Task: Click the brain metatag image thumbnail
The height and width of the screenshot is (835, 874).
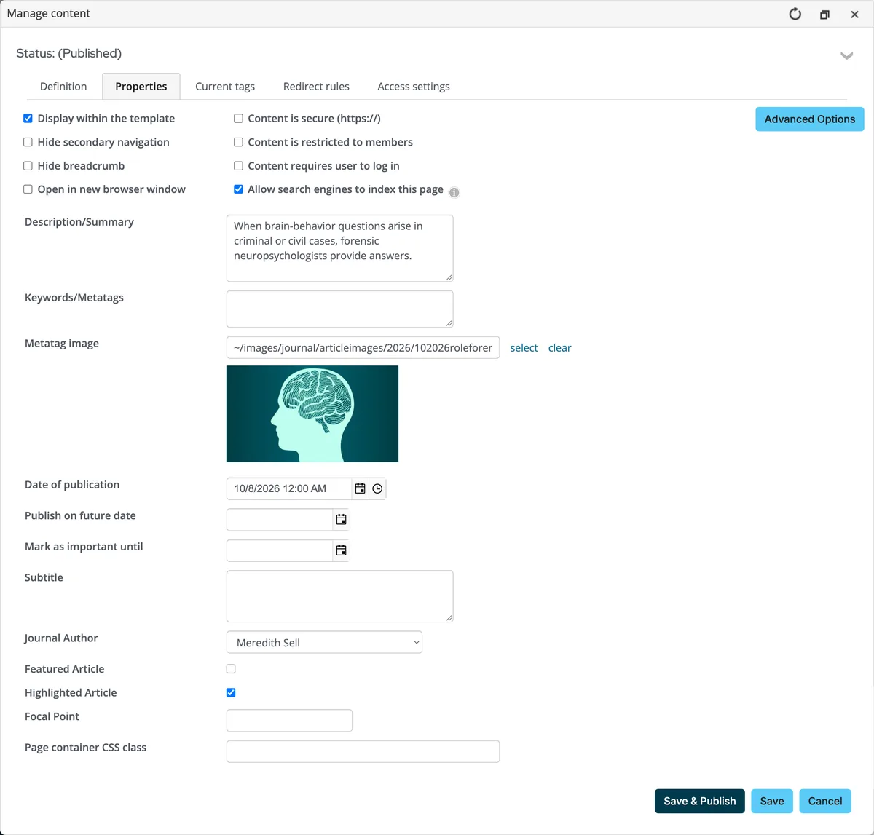Action: 312,413
